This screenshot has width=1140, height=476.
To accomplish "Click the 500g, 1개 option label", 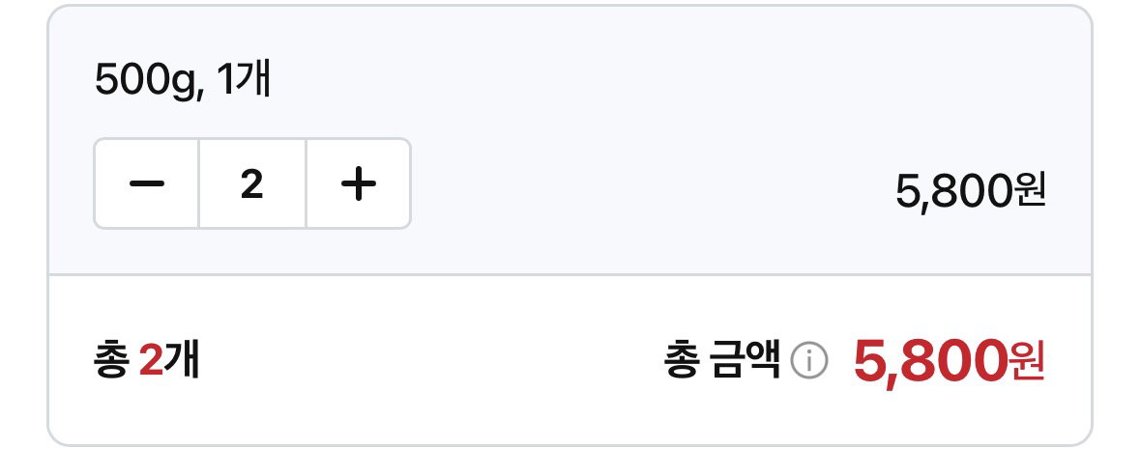I will coord(183,80).
